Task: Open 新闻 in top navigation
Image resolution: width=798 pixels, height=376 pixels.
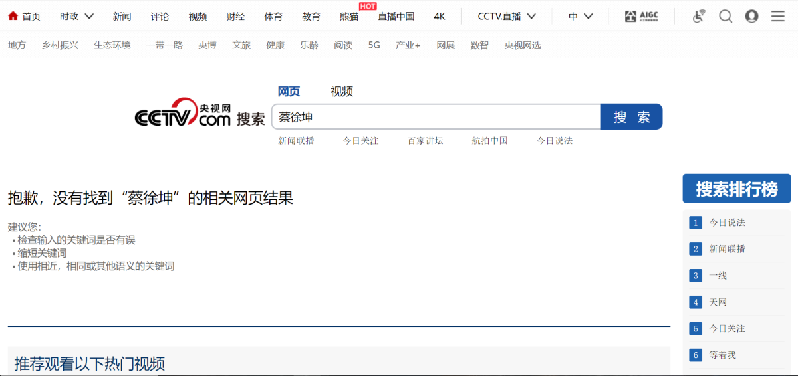Action: point(122,16)
